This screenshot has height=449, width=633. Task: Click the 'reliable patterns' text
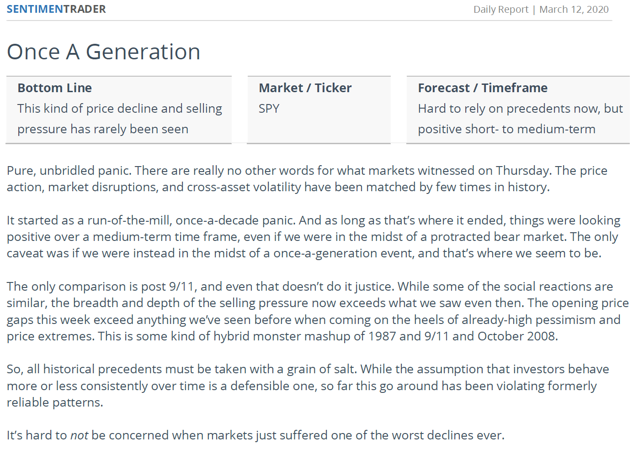(54, 402)
